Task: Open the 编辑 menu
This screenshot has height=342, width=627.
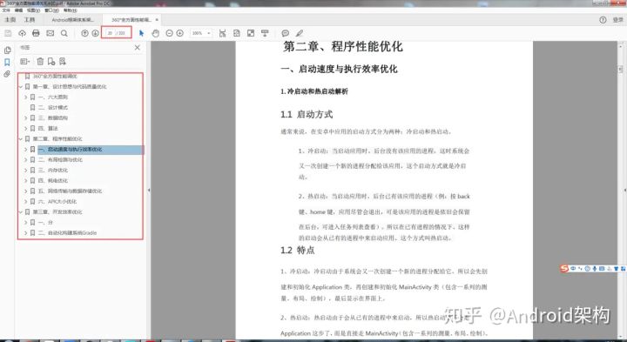Action: pyautogui.click(x=19, y=10)
